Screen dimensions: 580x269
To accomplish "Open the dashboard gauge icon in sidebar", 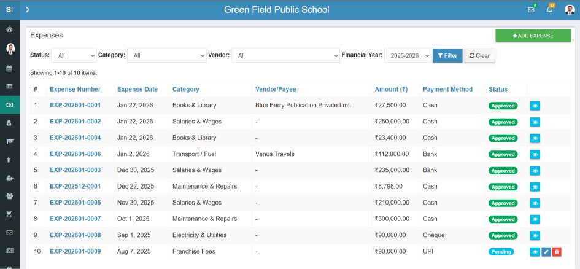I will click(x=10, y=29).
